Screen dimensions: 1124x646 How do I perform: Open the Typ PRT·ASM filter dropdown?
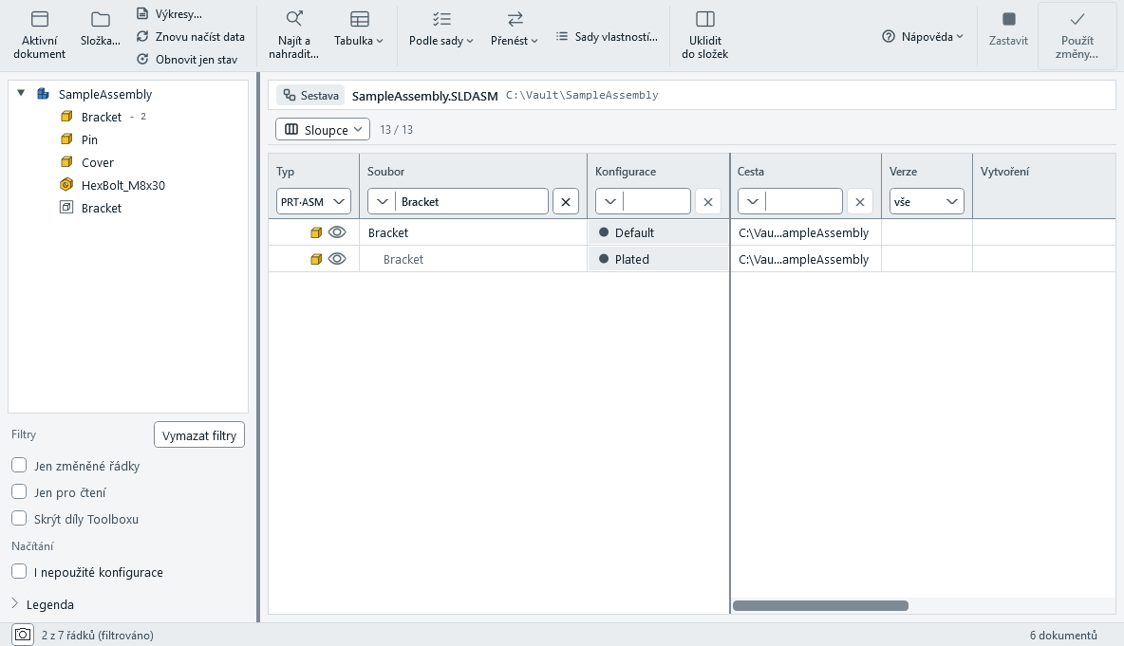[313, 201]
